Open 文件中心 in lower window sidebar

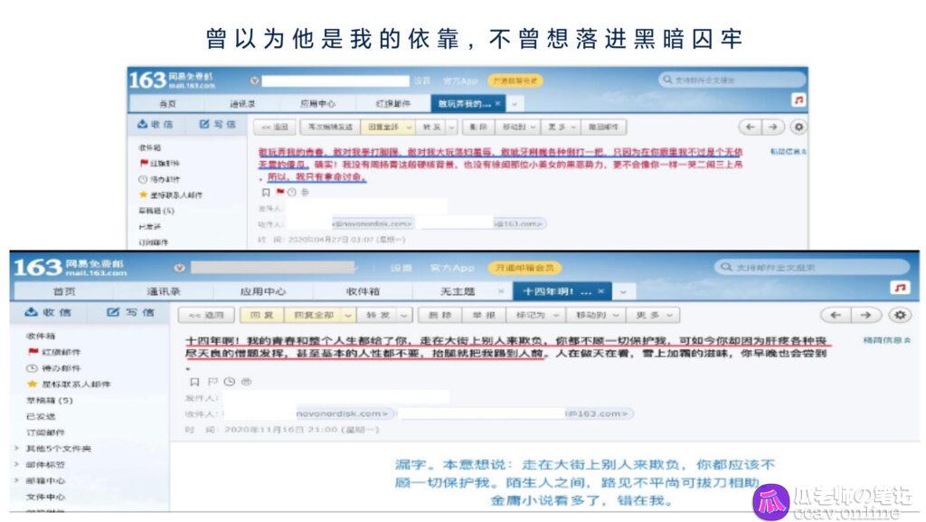45,498
